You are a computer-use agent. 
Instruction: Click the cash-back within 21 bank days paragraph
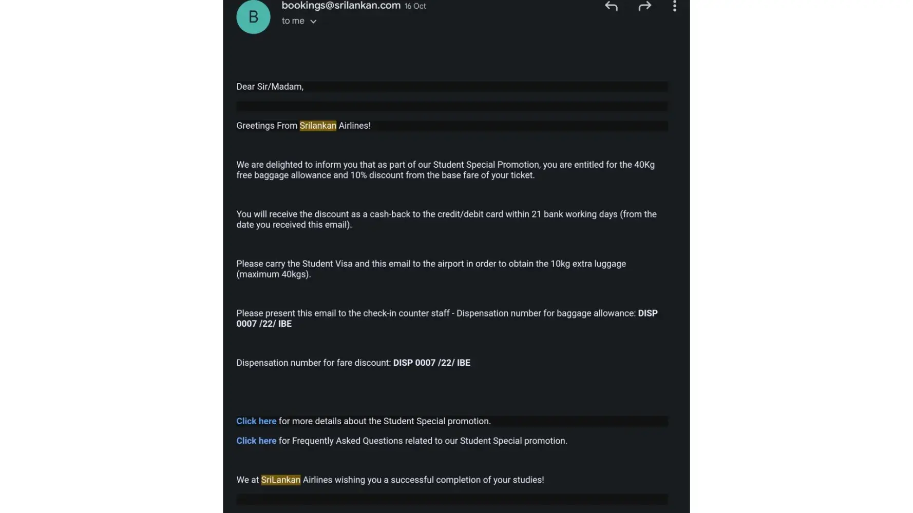(x=446, y=219)
